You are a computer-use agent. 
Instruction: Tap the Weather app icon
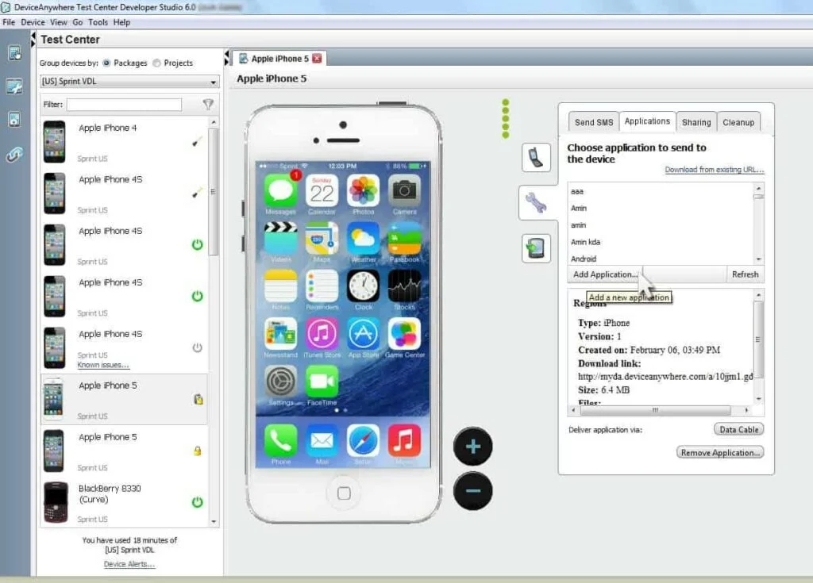pyautogui.click(x=363, y=239)
